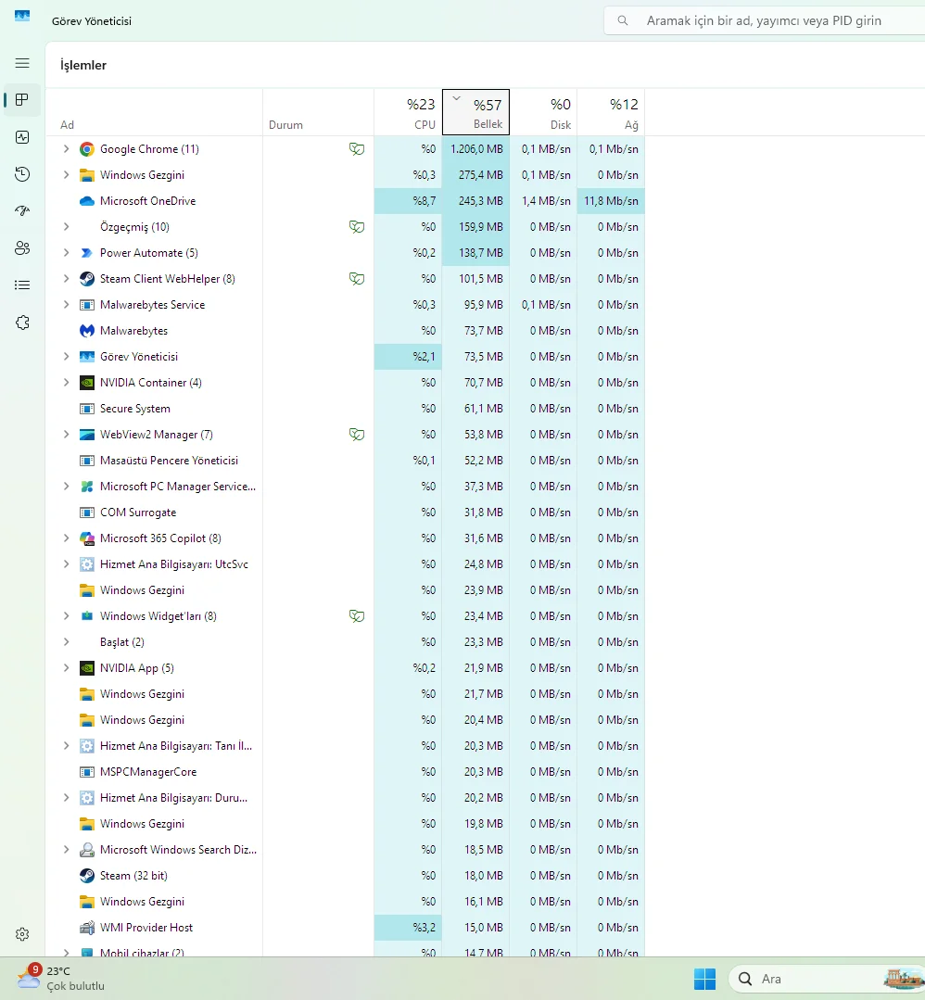Select the Processes sidebar icon
The width and height of the screenshot is (925, 1000).
(22, 100)
